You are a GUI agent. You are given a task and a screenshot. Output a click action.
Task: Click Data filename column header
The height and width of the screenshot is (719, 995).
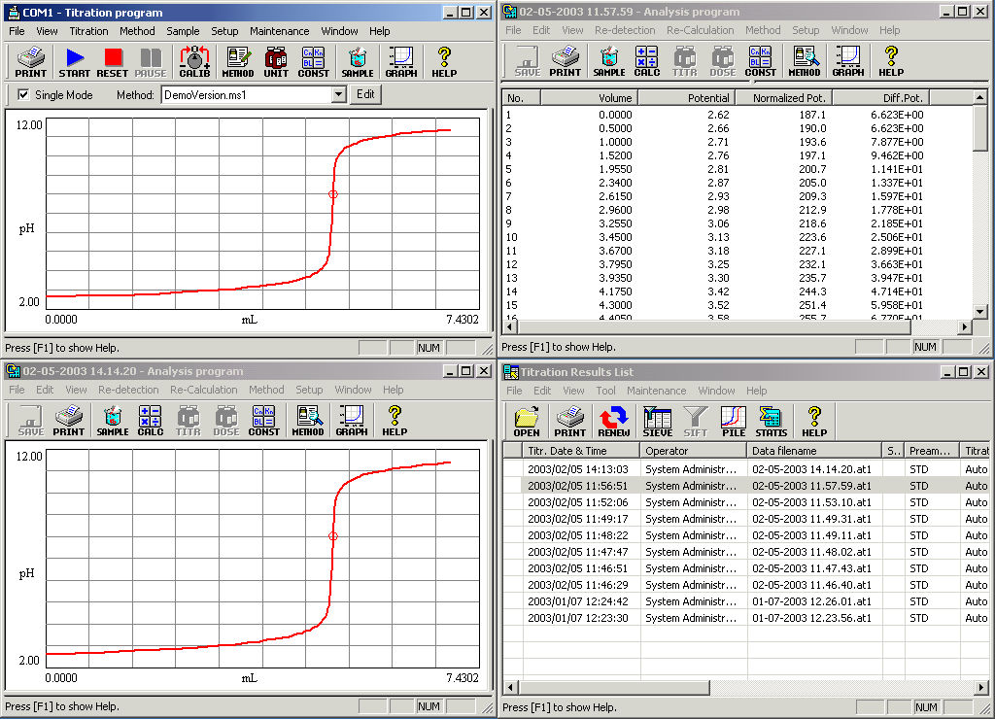point(814,451)
